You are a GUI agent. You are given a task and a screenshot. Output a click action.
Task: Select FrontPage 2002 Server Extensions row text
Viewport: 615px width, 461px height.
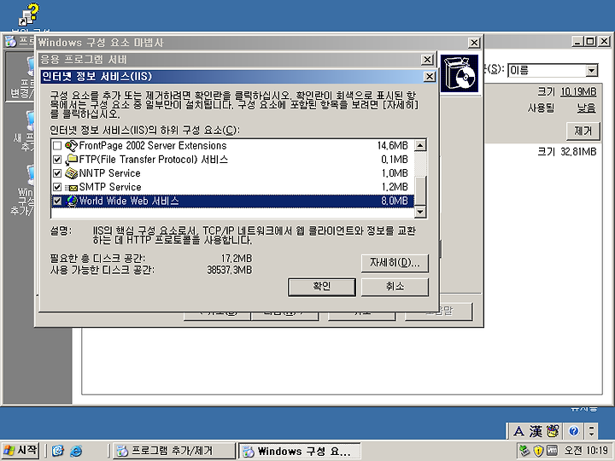pos(153,146)
